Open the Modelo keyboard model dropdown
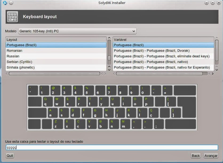223x163 pixels. tap(77, 31)
